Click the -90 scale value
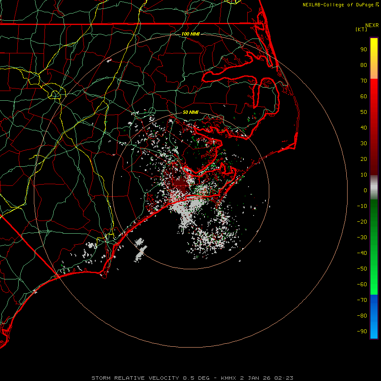Viewport: 381px width, 381px height. 362,331
